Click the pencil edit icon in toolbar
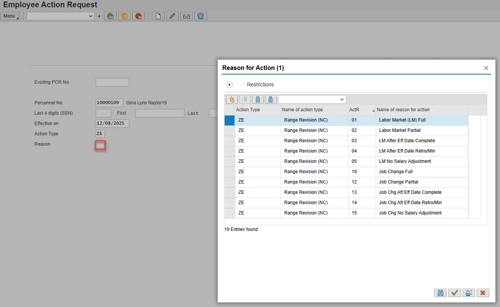This screenshot has height=307, width=500. click(172, 16)
